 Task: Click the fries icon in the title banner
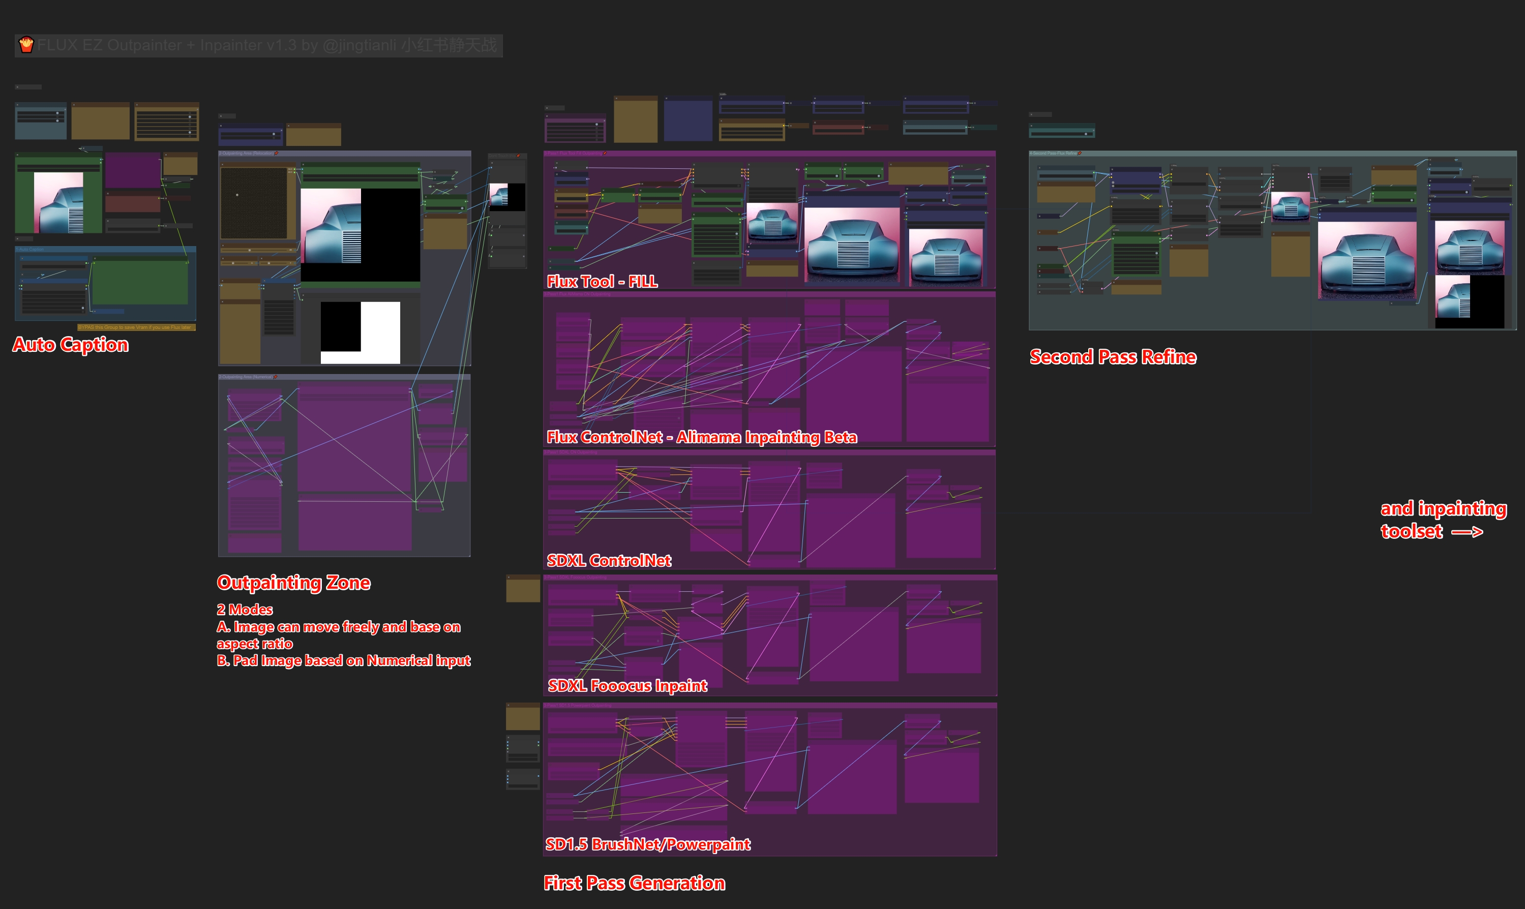click(26, 45)
